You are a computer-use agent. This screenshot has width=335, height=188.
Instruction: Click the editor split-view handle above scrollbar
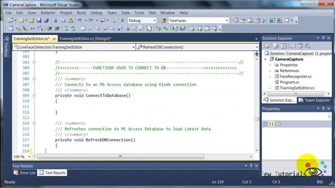(x=257, y=54)
